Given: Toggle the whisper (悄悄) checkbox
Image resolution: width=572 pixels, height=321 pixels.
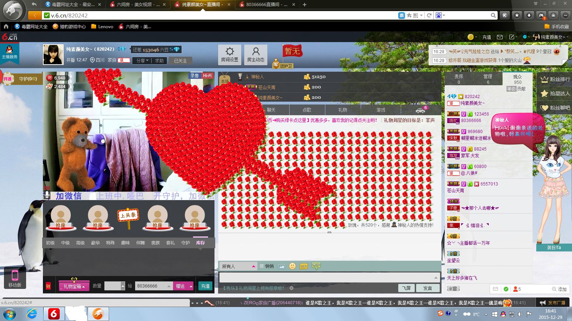Looking at the screenshot, I should coord(262,266).
